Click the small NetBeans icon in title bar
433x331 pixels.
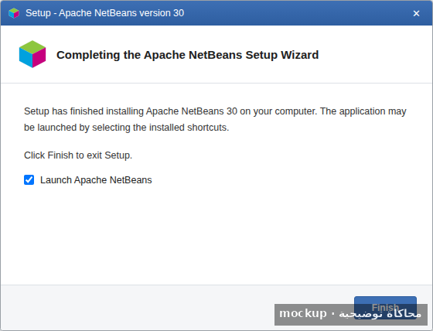pos(14,13)
